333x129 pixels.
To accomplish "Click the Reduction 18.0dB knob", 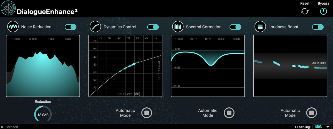I will click(43, 114).
